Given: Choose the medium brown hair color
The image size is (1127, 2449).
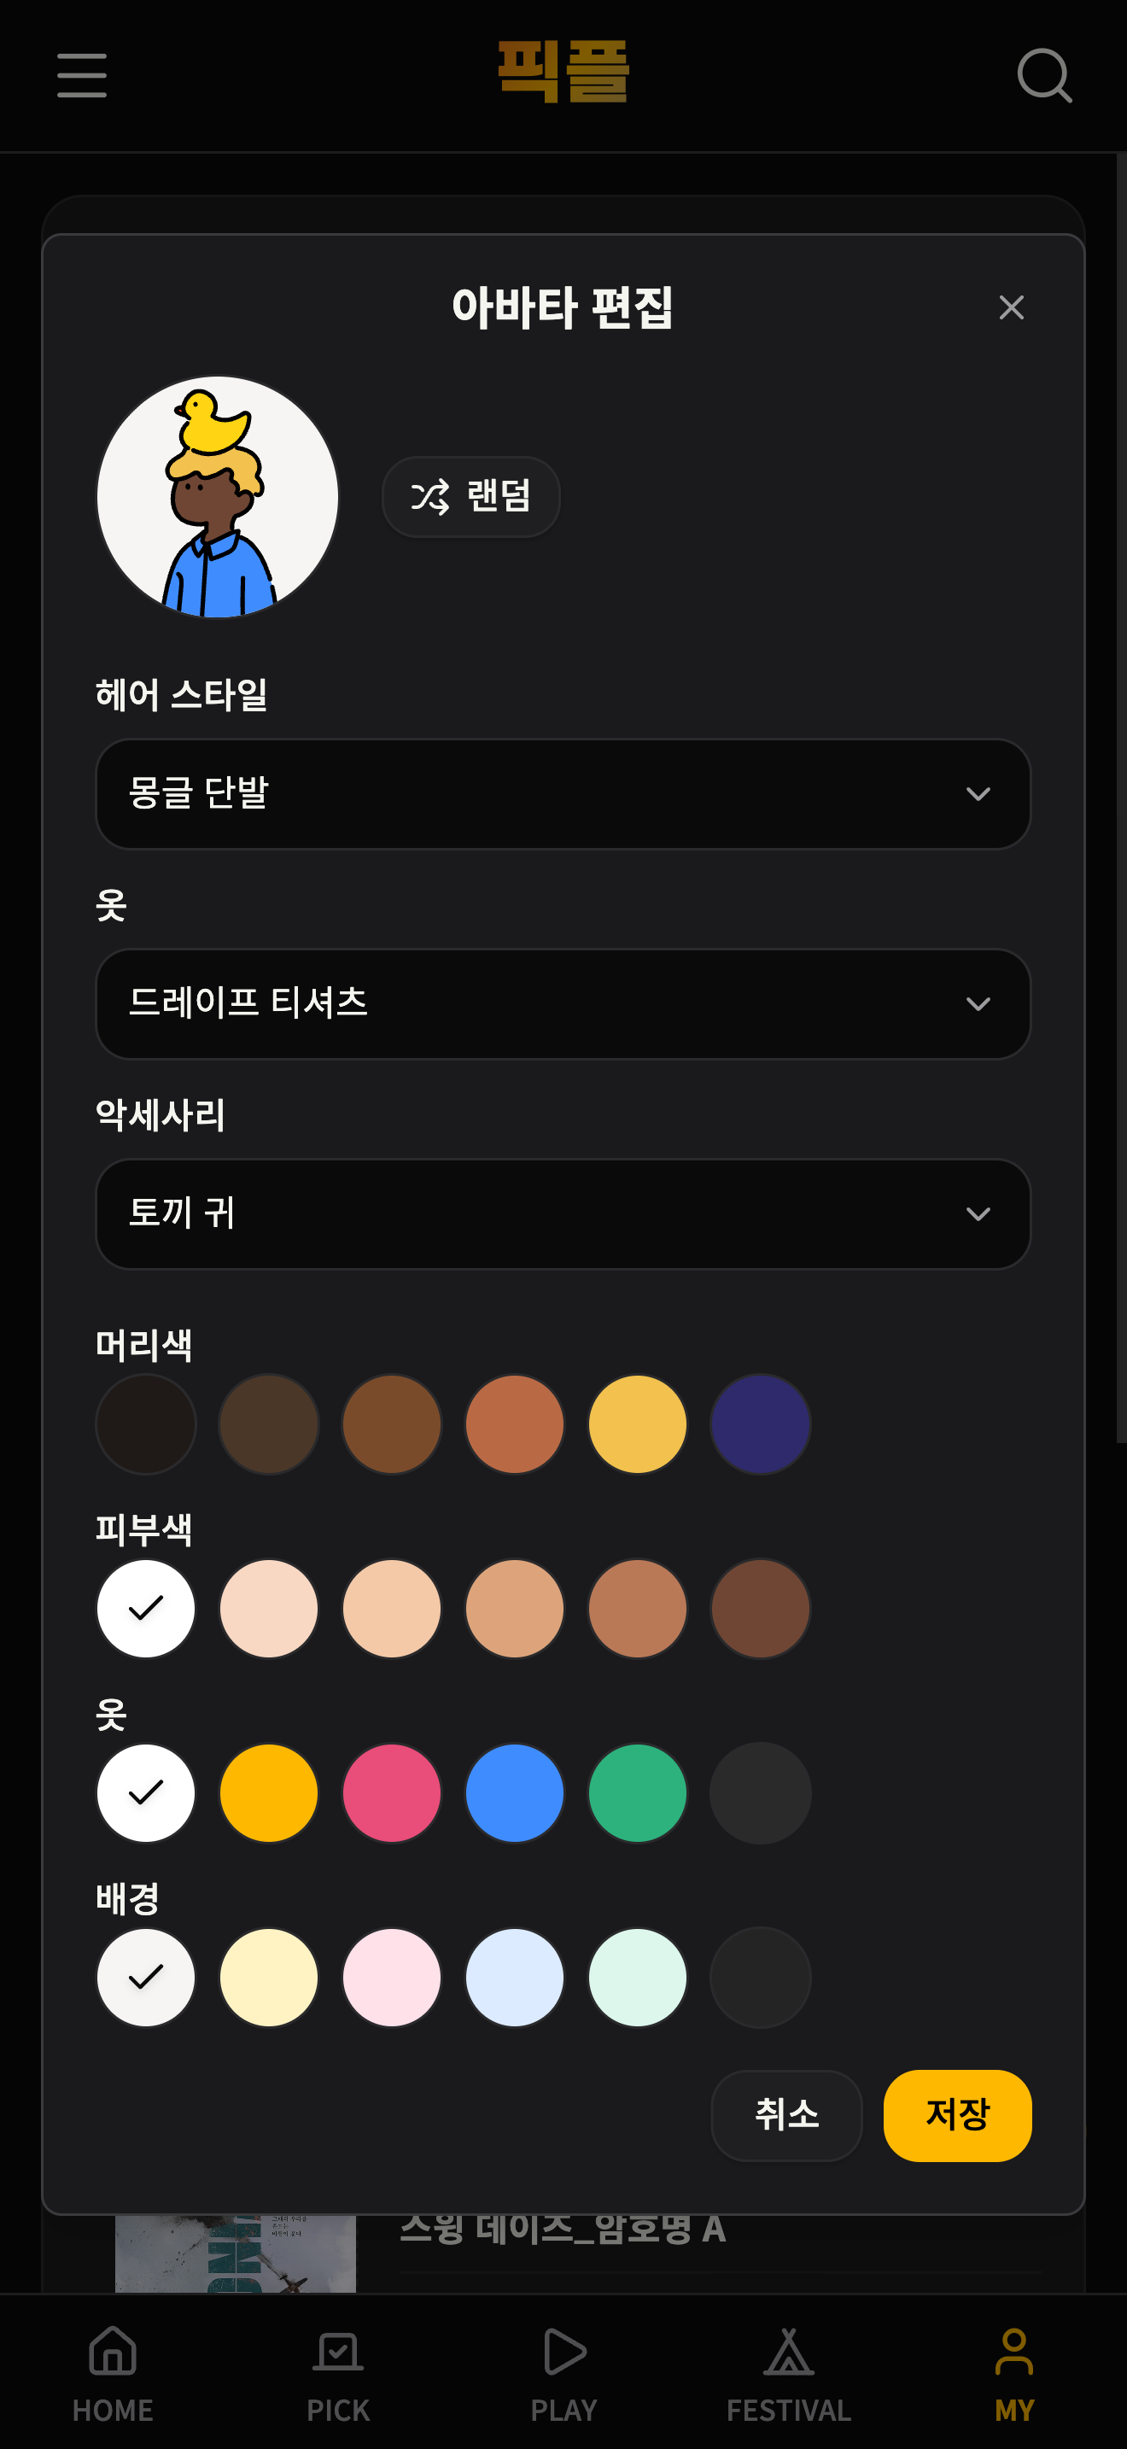Looking at the screenshot, I should point(392,1424).
